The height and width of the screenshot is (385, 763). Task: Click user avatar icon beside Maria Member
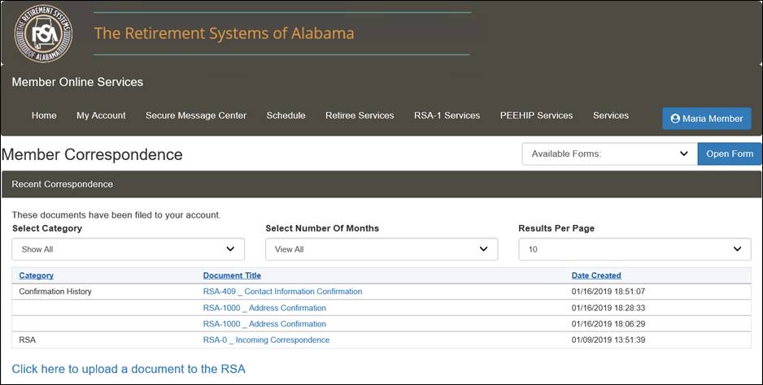coord(675,119)
